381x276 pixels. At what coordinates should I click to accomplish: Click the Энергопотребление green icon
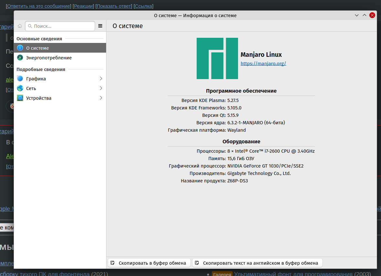click(20, 58)
